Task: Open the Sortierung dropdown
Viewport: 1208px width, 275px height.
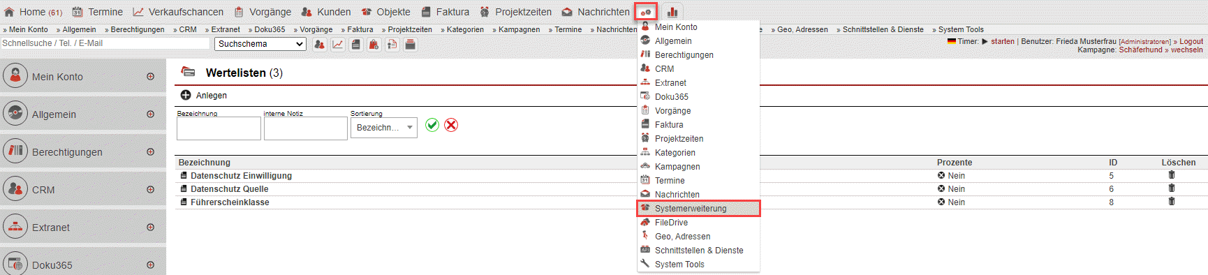Action: (x=384, y=128)
